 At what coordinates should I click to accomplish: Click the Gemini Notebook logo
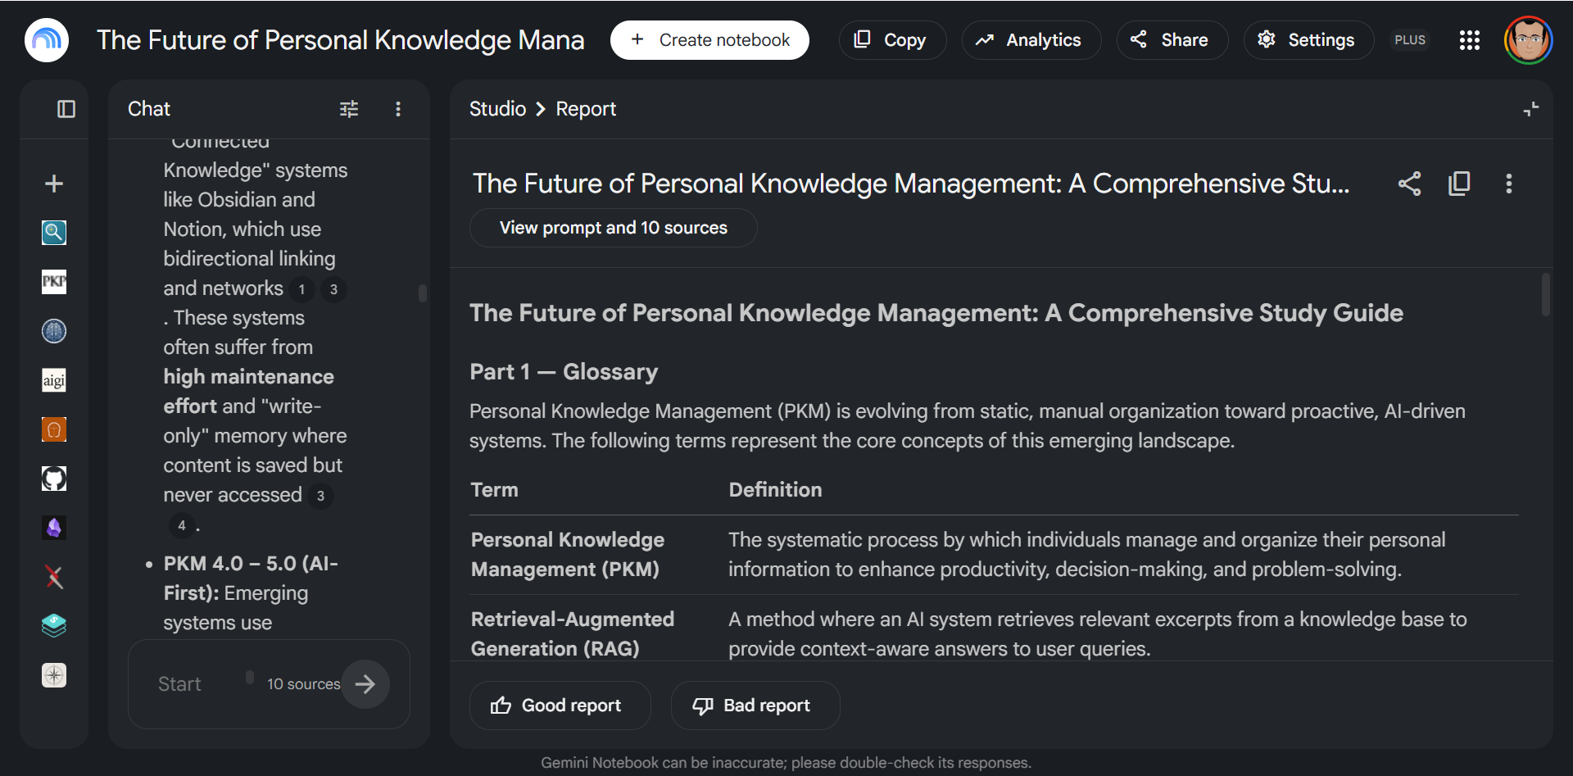47,40
